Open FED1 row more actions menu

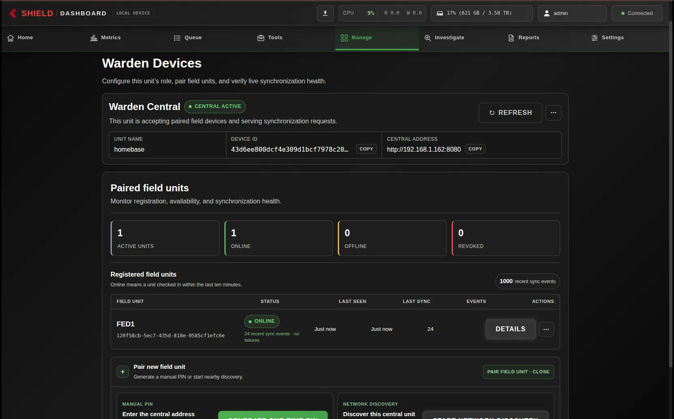(x=546, y=329)
